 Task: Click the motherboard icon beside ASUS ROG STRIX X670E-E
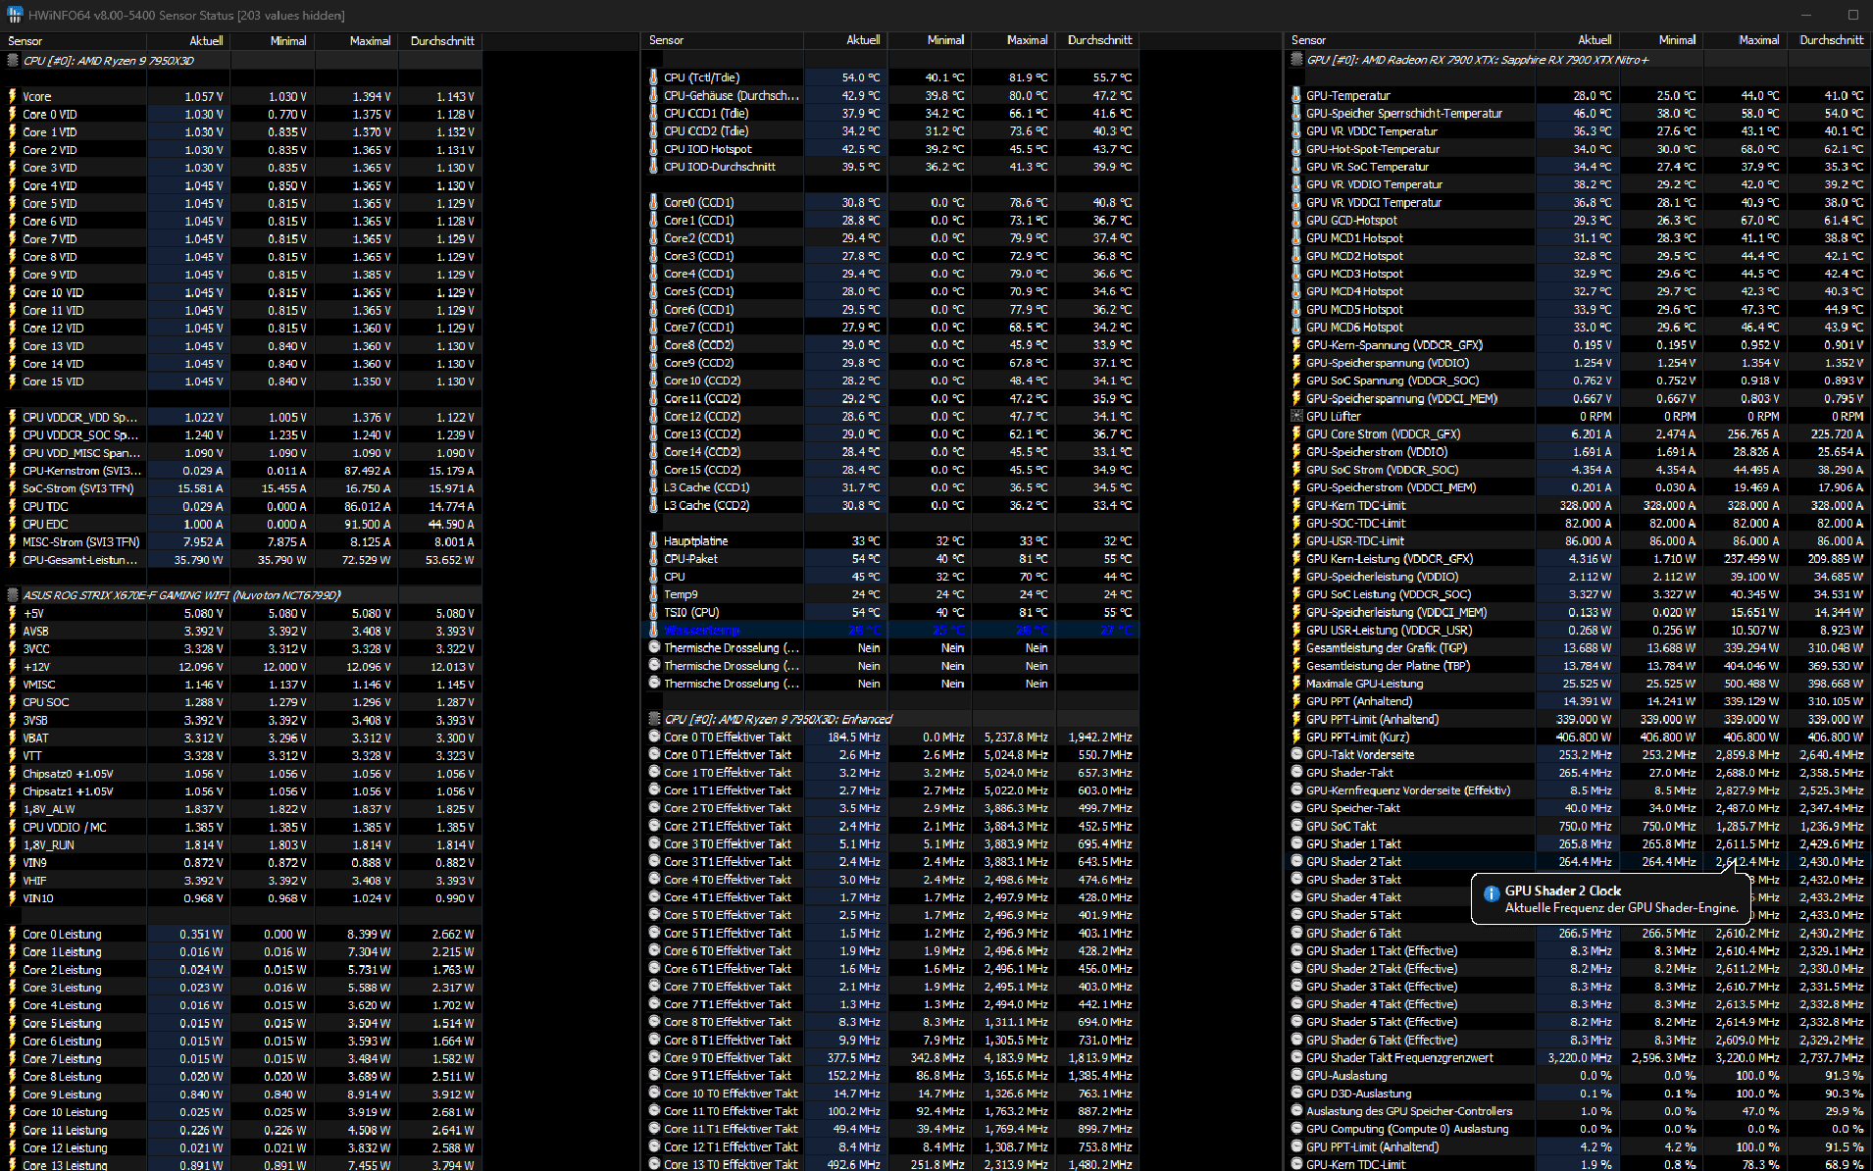tap(13, 595)
